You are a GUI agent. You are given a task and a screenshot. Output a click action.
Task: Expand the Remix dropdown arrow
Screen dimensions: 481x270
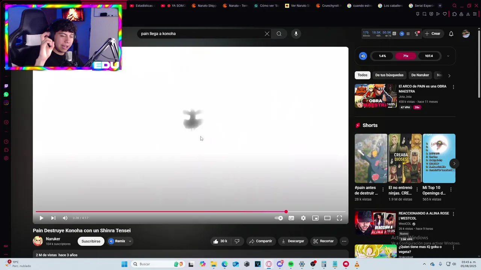(130, 241)
